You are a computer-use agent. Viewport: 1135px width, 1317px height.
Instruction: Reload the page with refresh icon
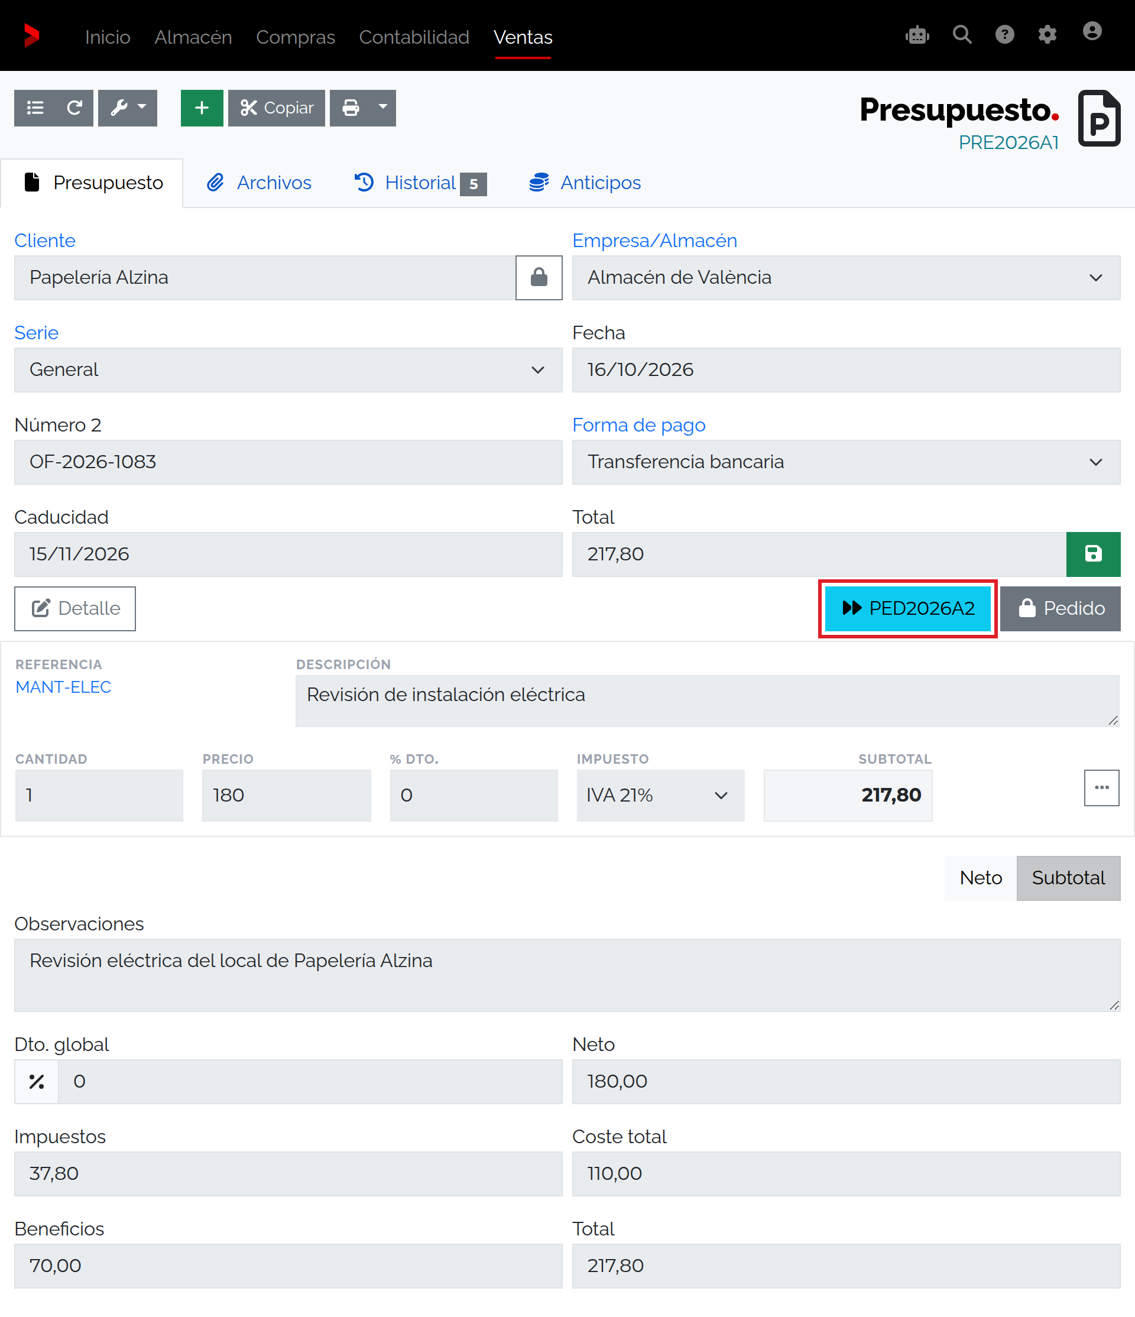pos(74,108)
